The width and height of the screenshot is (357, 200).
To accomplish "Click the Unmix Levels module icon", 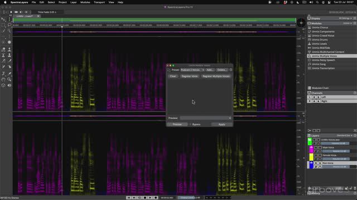I will click(309, 44).
